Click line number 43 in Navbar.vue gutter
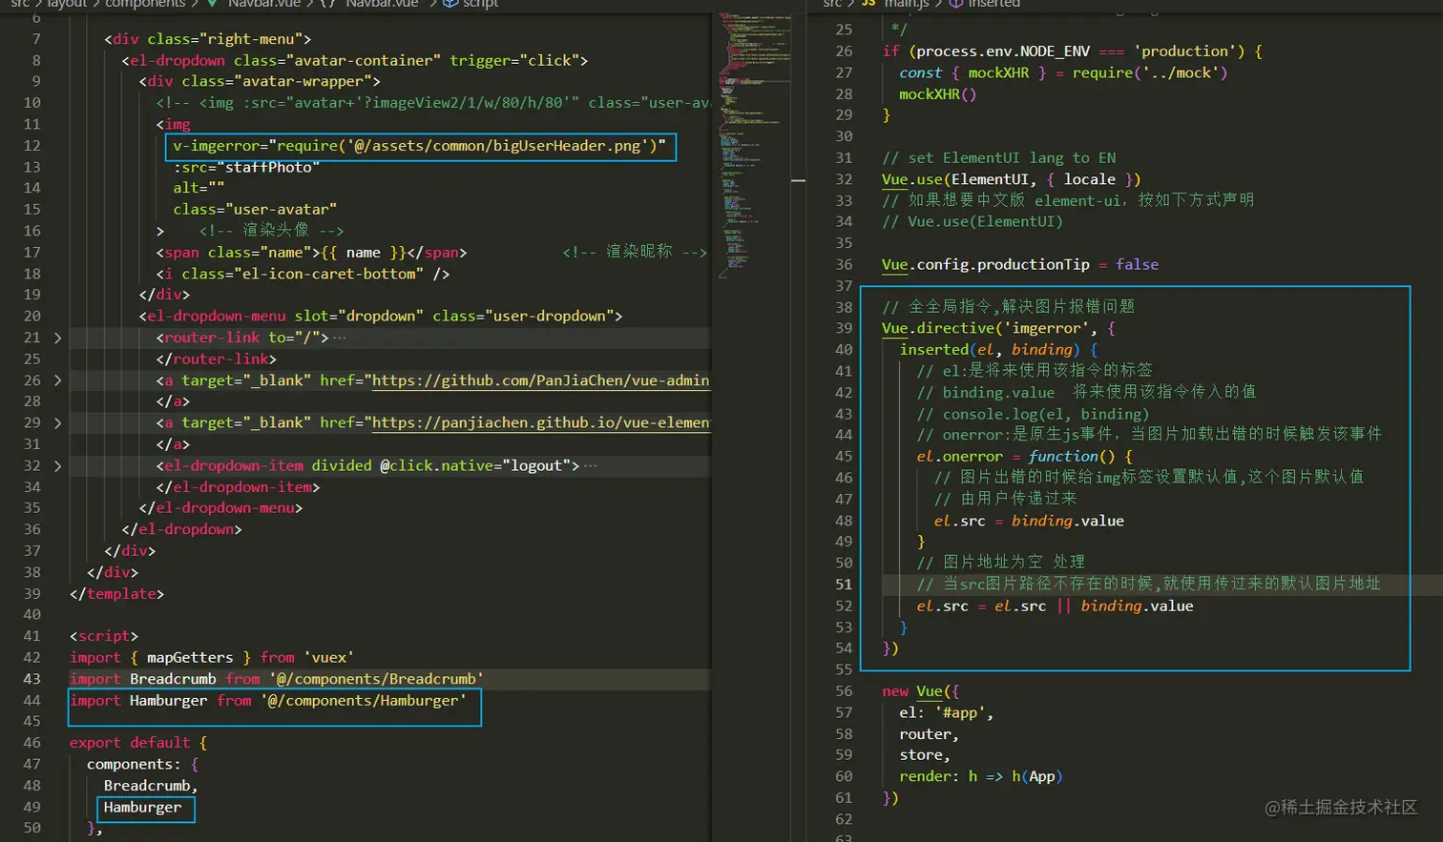1443x842 pixels. tap(31, 679)
